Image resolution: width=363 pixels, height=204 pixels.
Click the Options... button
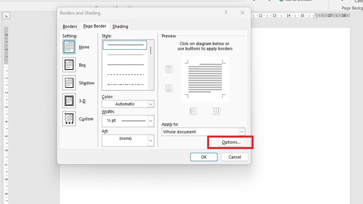231,142
